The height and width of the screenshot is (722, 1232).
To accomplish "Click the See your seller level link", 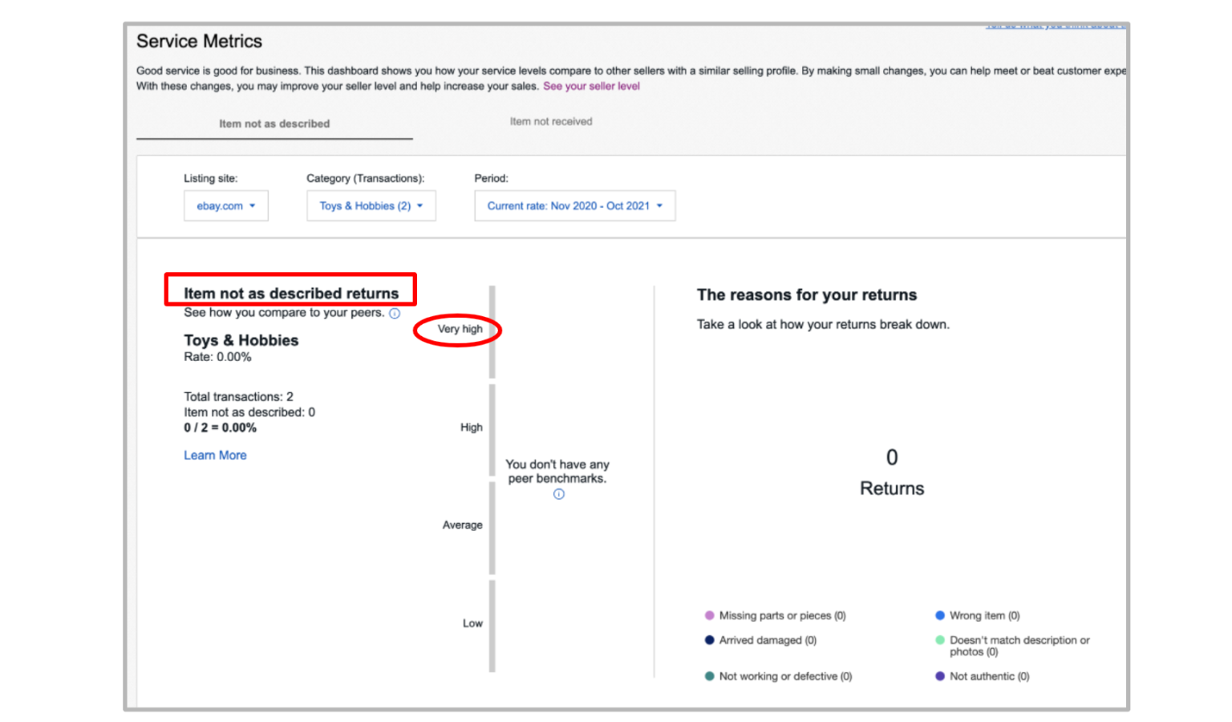I will (x=591, y=87).
